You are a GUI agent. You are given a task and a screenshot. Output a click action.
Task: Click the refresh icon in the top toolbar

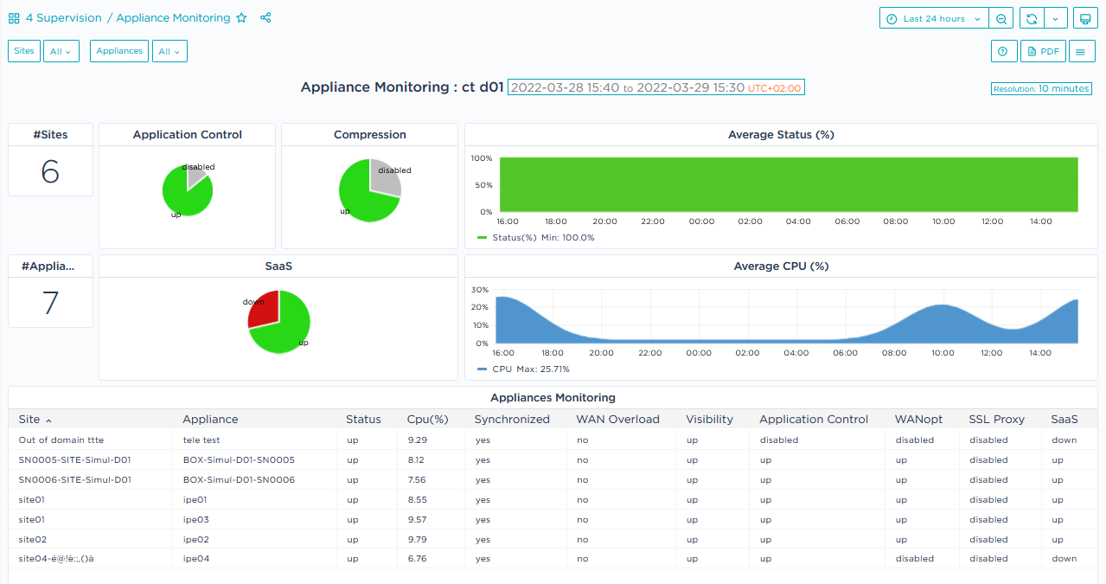coord(1032,17)
